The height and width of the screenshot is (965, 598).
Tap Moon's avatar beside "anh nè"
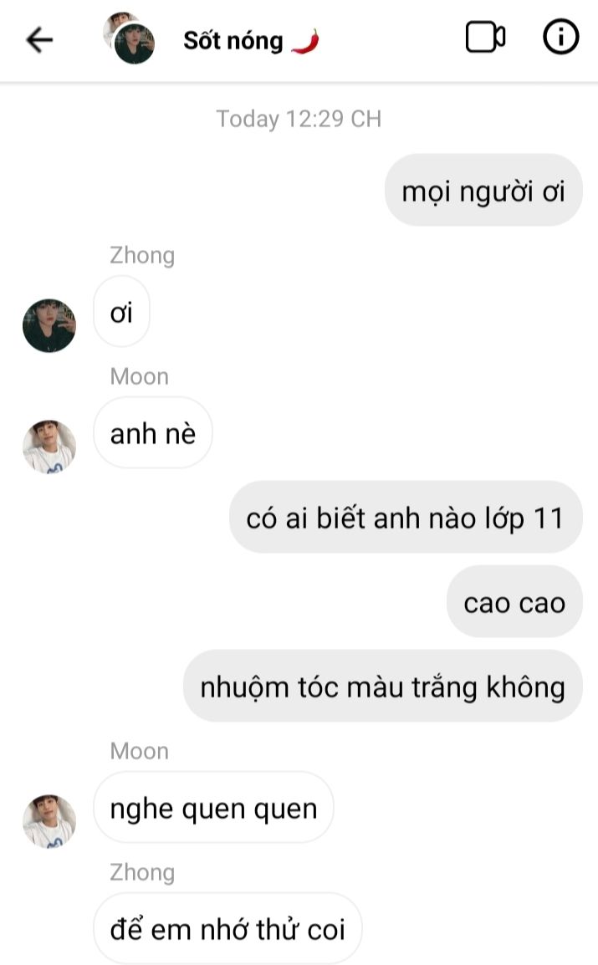point(49,447)
